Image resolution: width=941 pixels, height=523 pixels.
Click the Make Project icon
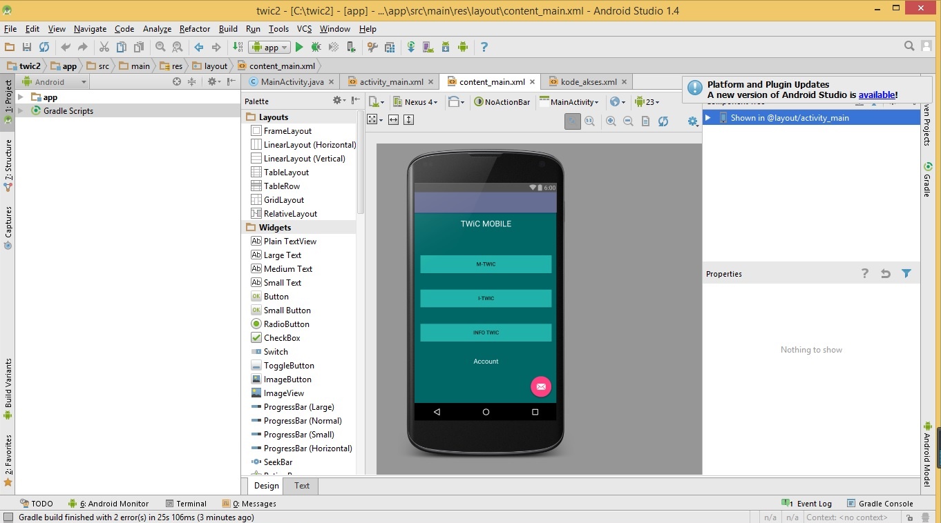pos(238,47)
